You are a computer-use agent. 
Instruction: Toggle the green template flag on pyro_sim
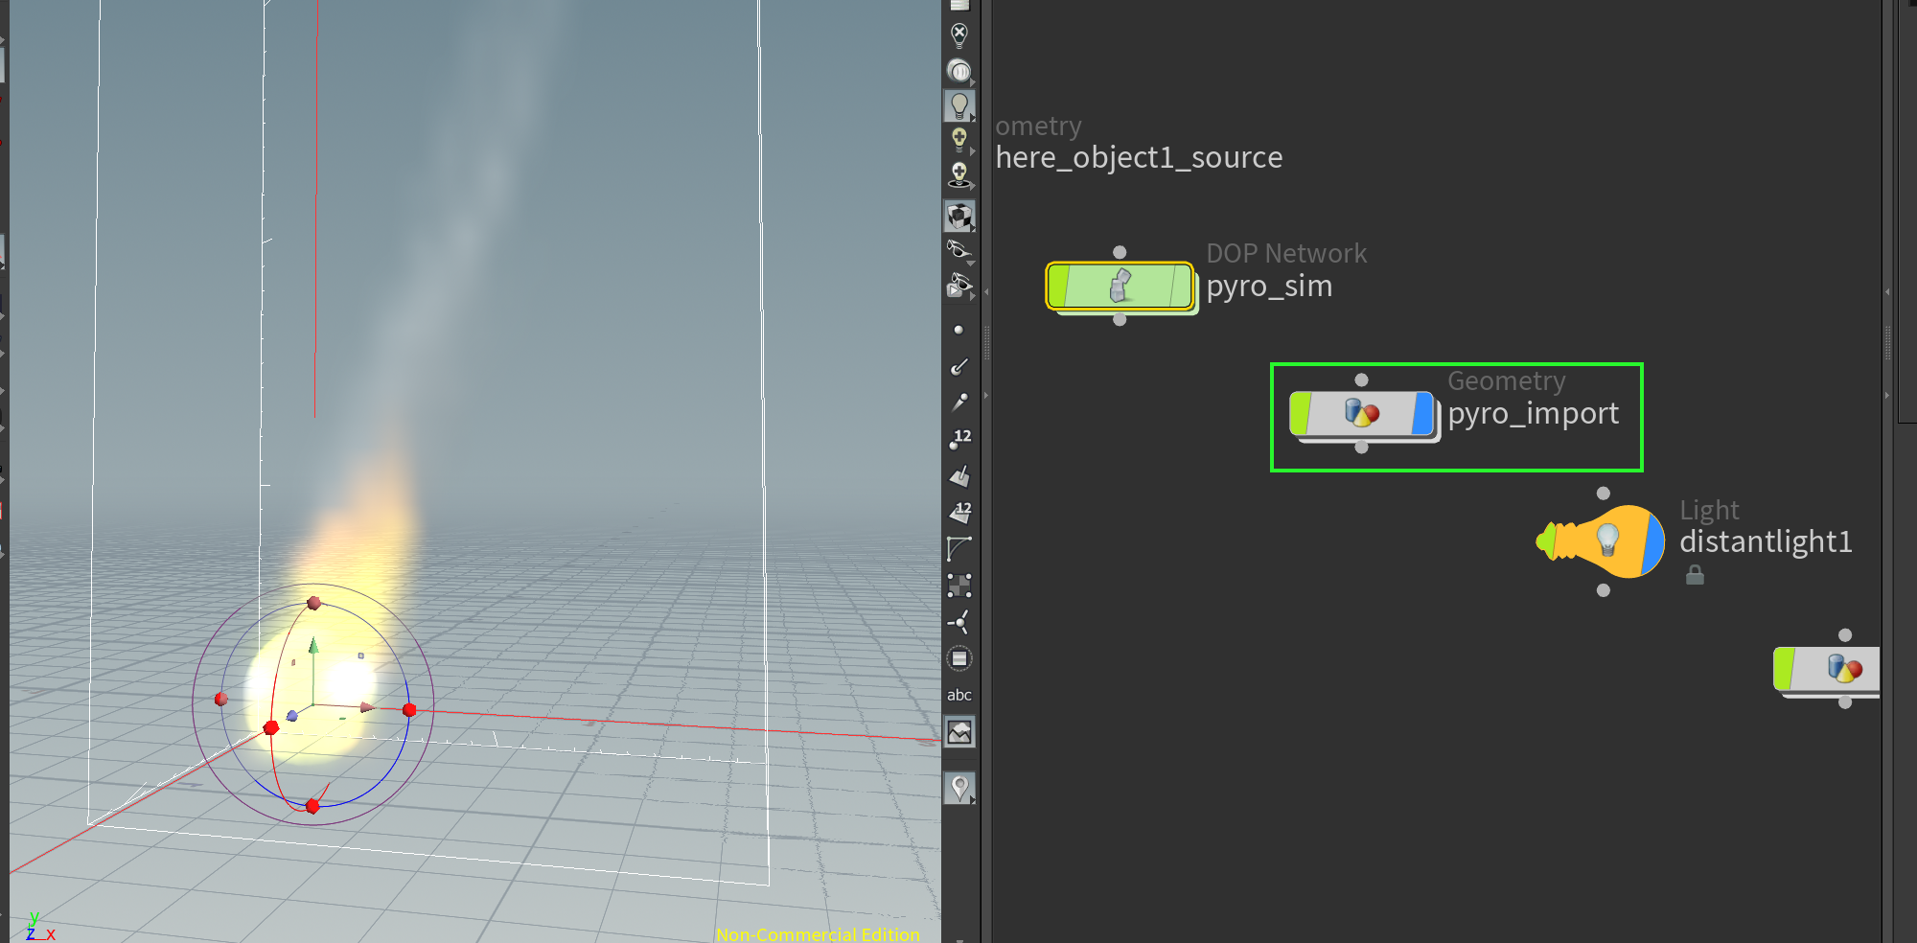[x=1058, y=285]
